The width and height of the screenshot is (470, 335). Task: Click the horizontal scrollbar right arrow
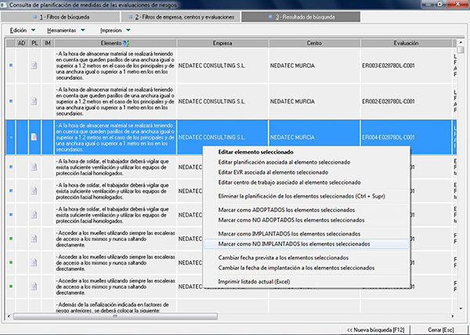tap(453, 316)
